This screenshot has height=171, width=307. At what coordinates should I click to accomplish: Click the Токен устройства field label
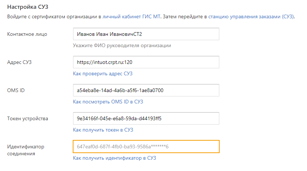tap(28, 119)
